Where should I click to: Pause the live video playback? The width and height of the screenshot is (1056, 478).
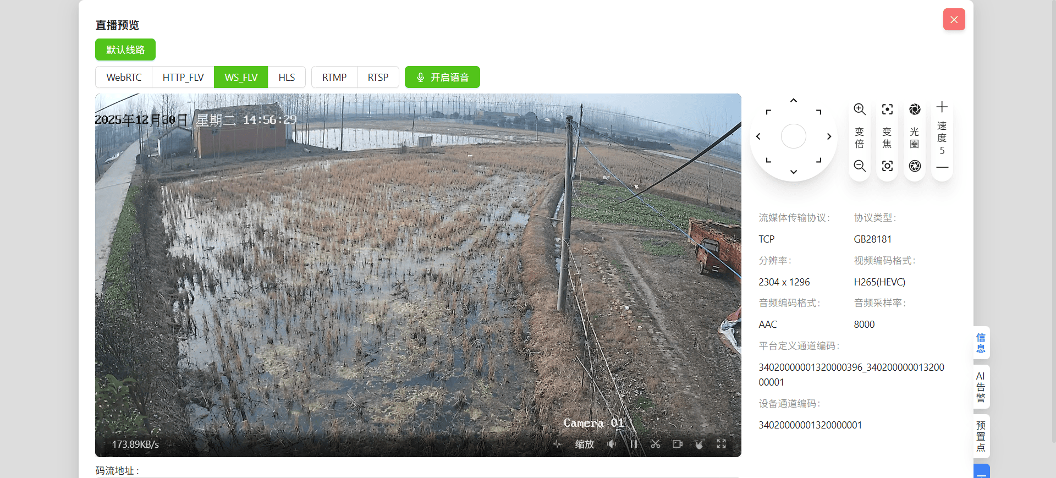coord(633,444)
